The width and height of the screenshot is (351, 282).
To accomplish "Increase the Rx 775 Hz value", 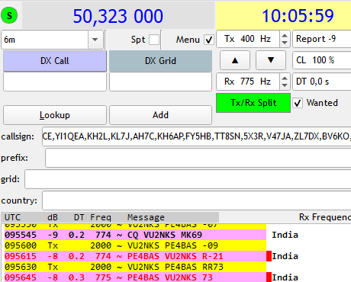I will pos(285,79).
